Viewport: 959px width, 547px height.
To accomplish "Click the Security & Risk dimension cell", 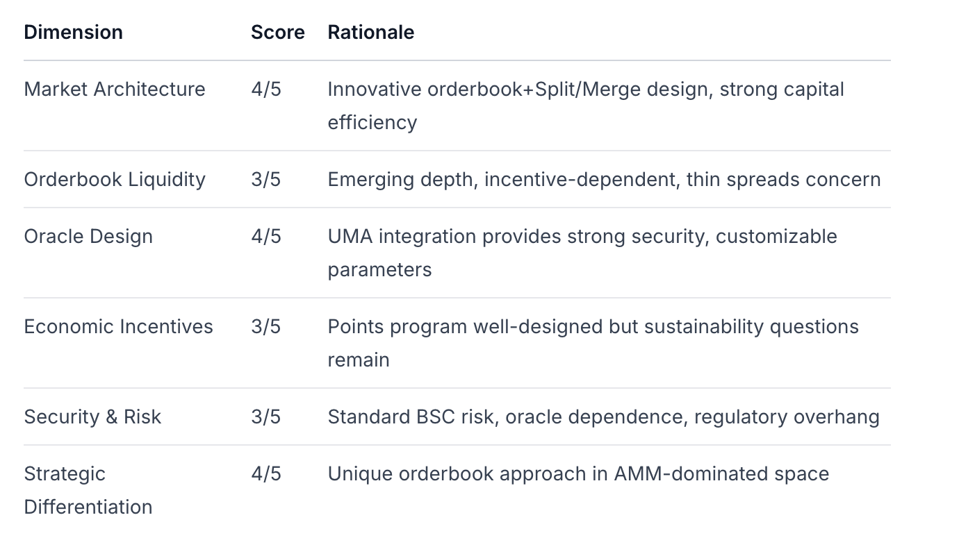I will 92,417.
